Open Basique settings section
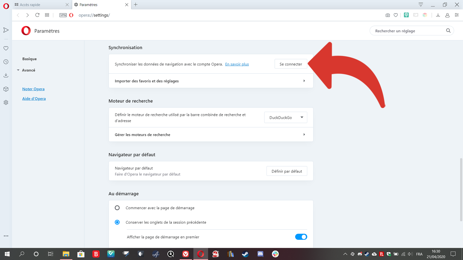Image resolution: width=463 pixels, height=260 pixels. pyautogui.click(x=30, y=59)
